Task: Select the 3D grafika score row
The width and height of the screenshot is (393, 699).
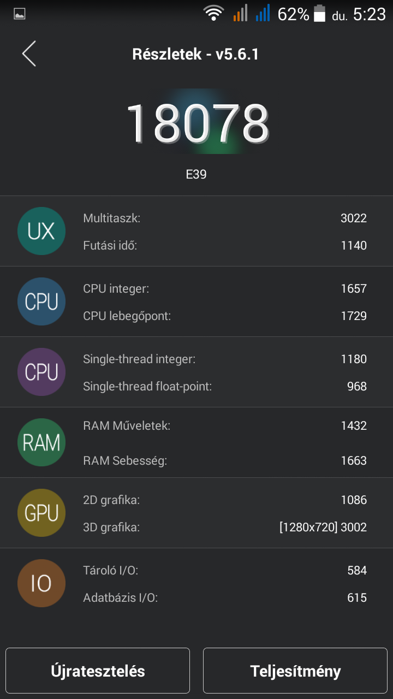Action: pyautogui.click(x=224, y=527)
